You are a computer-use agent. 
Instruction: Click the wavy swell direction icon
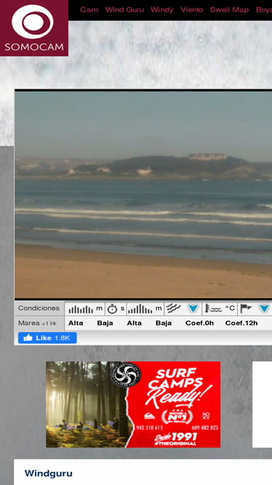pos(173,308)
